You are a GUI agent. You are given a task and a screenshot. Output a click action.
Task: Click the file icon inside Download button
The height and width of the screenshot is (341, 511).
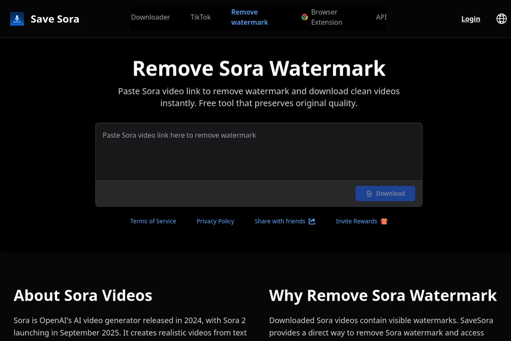pos(369,194)
